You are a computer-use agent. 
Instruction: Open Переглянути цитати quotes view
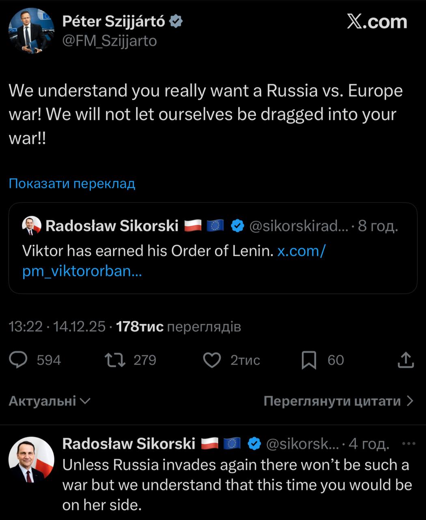tap(338, 401)
